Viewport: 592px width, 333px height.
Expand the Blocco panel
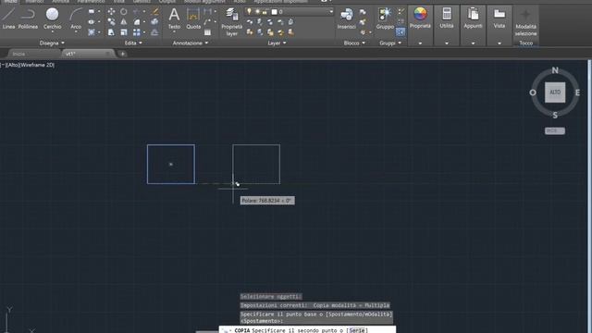pyautogui.click(x=354, y=43)
